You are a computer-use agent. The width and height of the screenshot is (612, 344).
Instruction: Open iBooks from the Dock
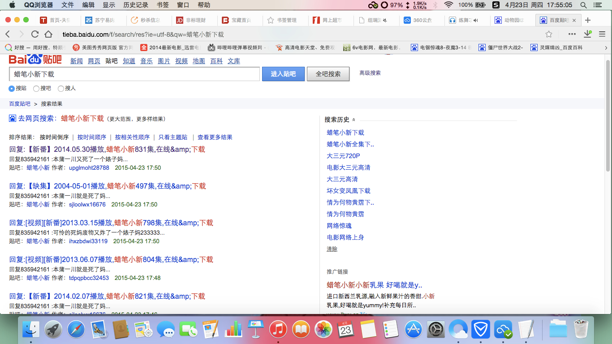tap(301, 330)
